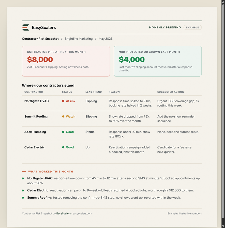
Task: Click 'Add the no-show reminder sequence' action
Action: [x=176, y=119]
